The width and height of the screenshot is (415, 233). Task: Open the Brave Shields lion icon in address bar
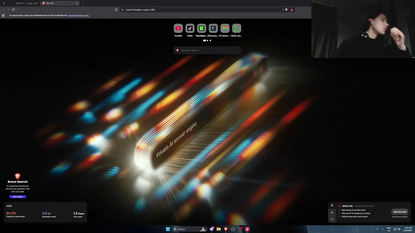(x=286, y=10)
